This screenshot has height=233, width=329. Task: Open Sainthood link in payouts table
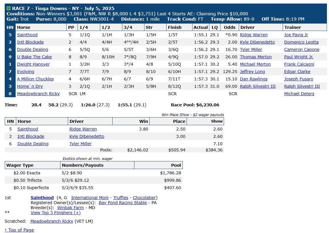point(28,129)
